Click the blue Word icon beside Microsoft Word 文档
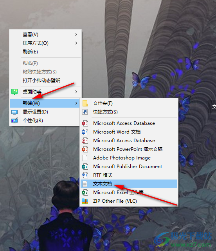 click(x=85, y=132)
